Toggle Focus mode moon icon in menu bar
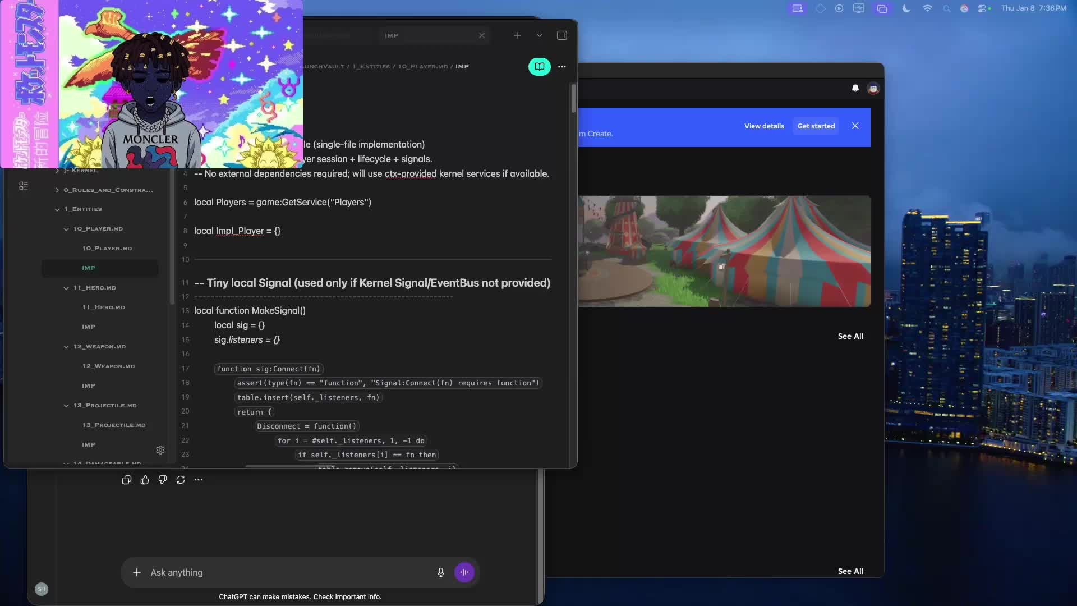The image size is (1077, 606). 906,8
